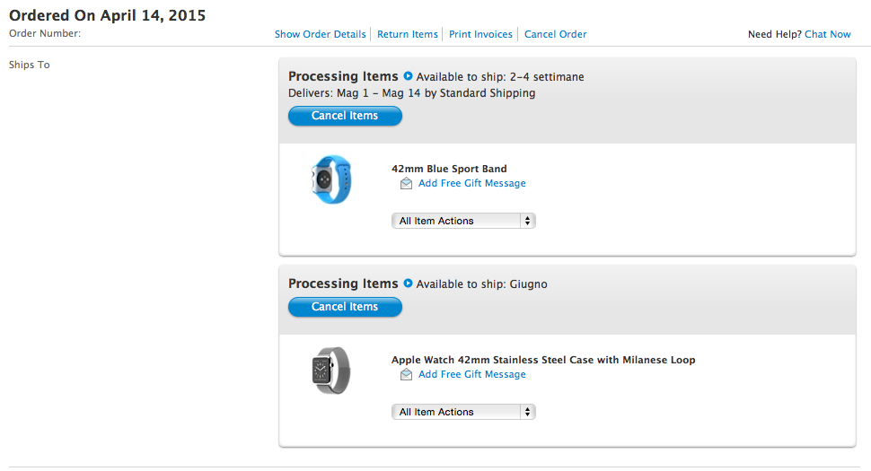Expand All Item Actions for the Milanese Loop watch

(463, 412)
